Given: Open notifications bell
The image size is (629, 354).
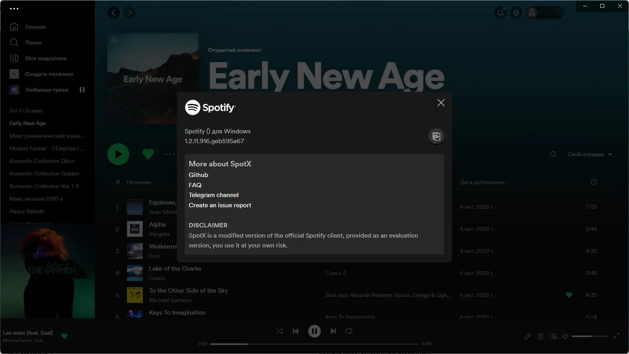Looking at the screenshot, I should pos(500,13).
